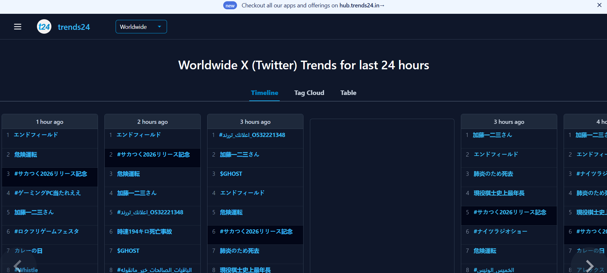The image size is (607, 273).
Task: Click the 'new' badge in banner
Action: [x=230, y=5]
